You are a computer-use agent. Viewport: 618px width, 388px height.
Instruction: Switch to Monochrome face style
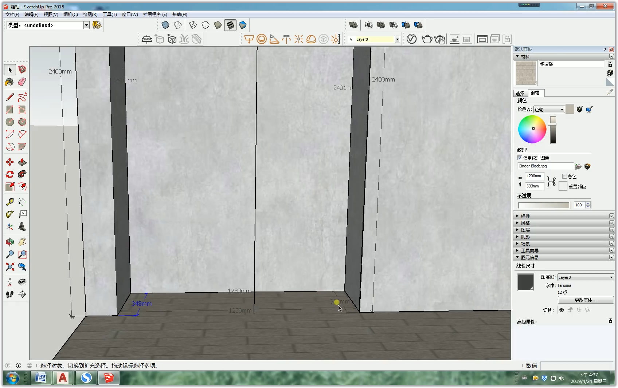click(243, 25)
